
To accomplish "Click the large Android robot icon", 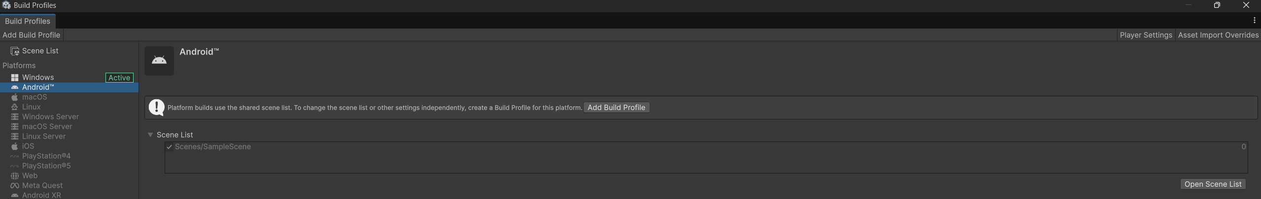I will [159, 61].
